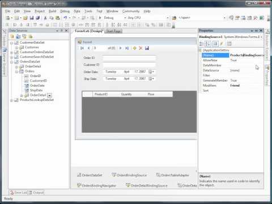
Task: Move to next record in the form navigator
Action: (120, 48)
